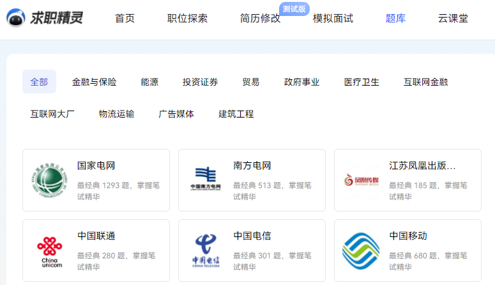495x285 pixels.
Task: Filter by 投资证券 category
Action: click(200, 82)
